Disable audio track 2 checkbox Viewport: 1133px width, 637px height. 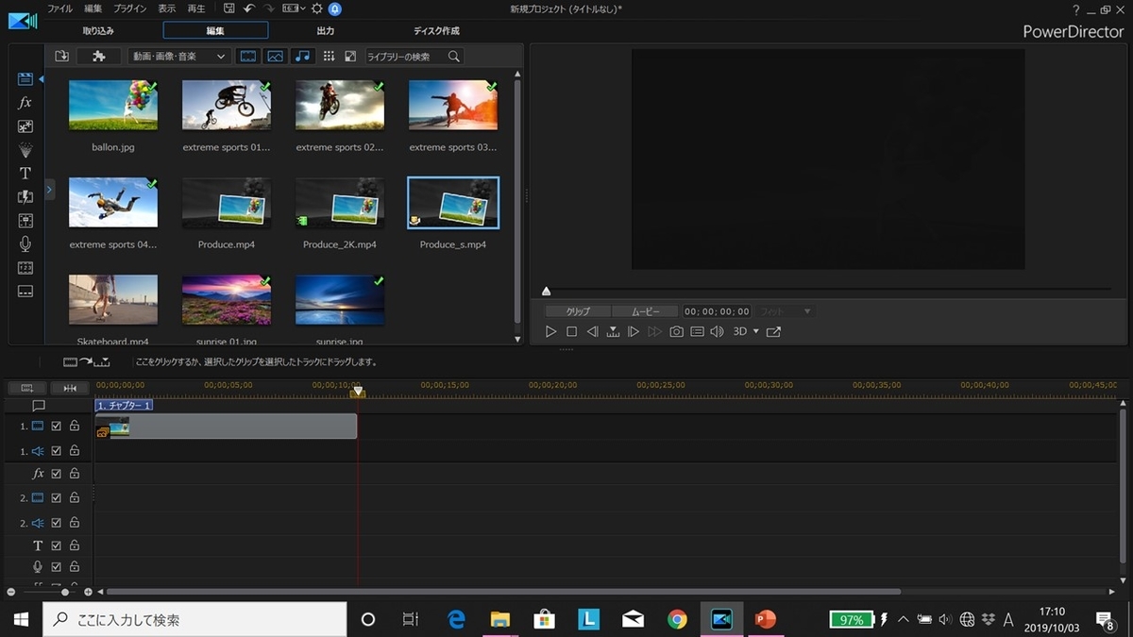click(56, 523)
